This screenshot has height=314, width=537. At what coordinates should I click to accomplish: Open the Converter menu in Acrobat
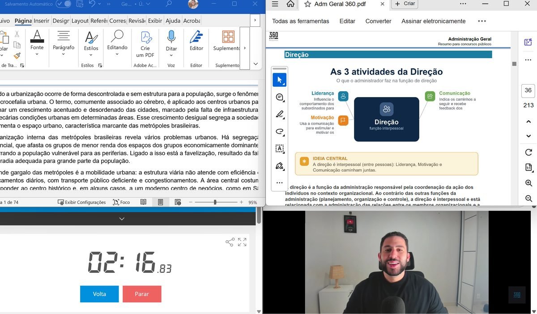point(378,21)
